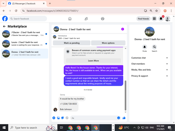Open the account profile avatar menu
The image size is (175, 131).
(168, 19)
